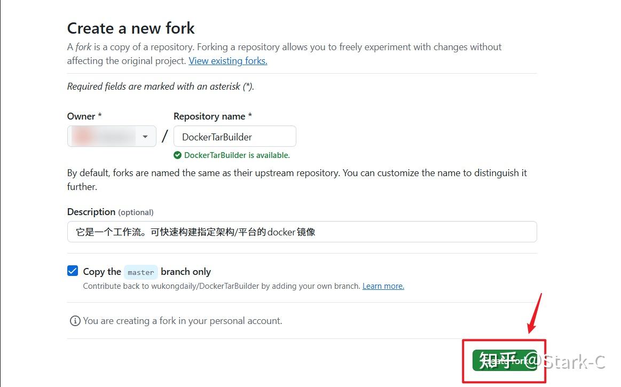621x387 pixels.
Task: Click the Create a new fork heading
Action: pos(130,28)
